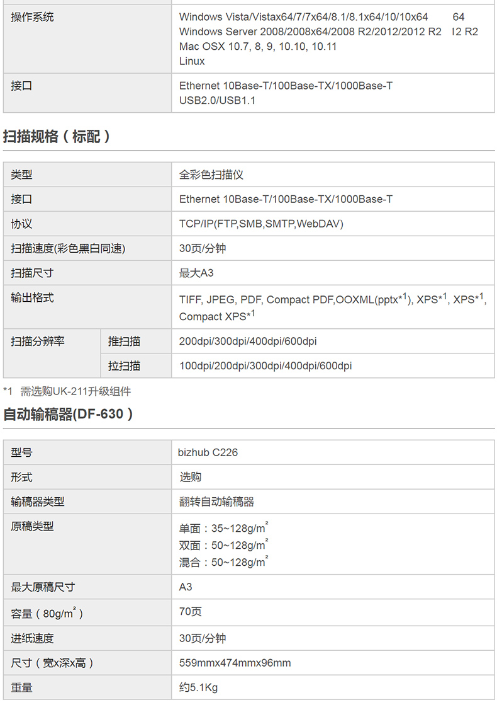Image resolution: width=497 pixels, height=712 pixels.
Task: Select the 输出格式 row label
Action: coord(32,297)
